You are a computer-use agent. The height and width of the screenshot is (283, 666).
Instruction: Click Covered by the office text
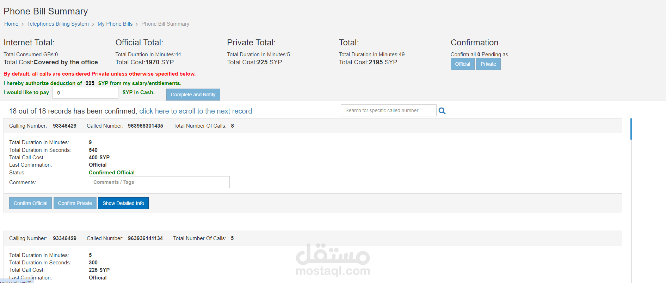coord(66,62)
